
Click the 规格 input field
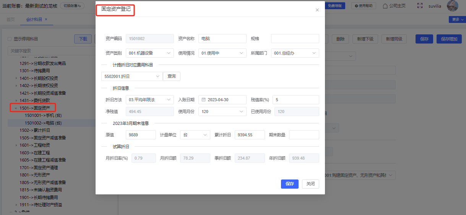[x=295, y=39]
